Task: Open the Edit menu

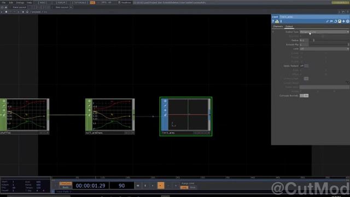Action: click(x=11, y=2)
